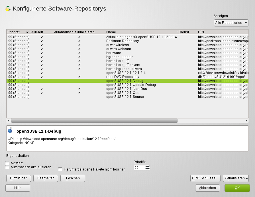This screenshot has width=255, height=197.
Task: Click the horizontal scrollbar thumb of the table
Action: 94,121
